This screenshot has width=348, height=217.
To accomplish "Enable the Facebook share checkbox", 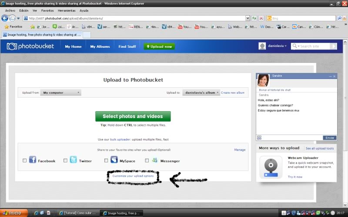I will 25,160.
